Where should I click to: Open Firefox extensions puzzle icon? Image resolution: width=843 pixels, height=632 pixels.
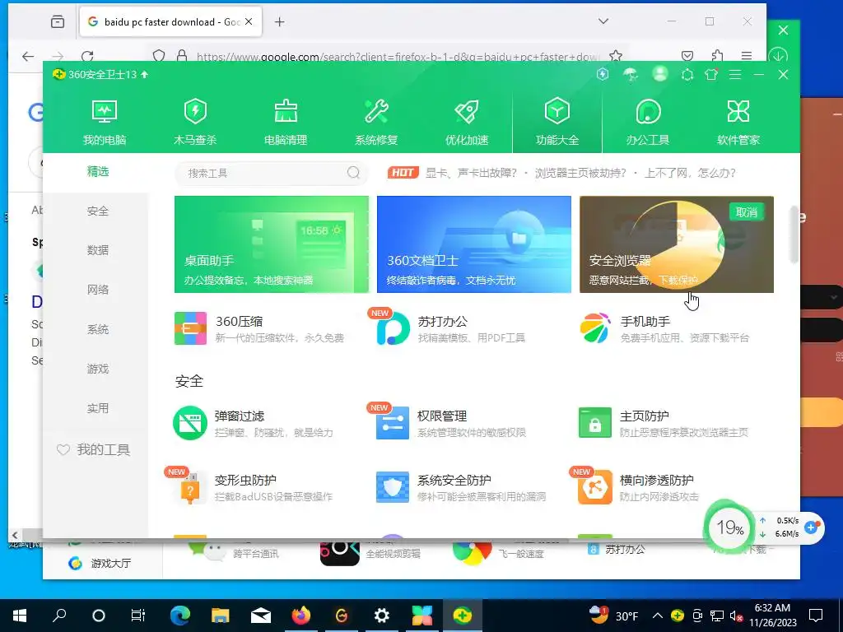(717, 56)
